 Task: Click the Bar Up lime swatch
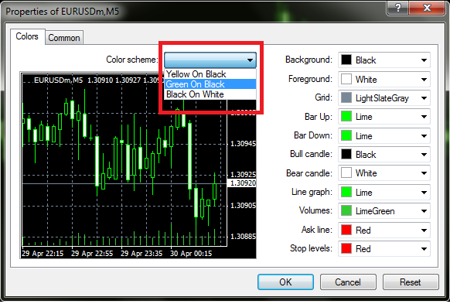tap(346, 117)
